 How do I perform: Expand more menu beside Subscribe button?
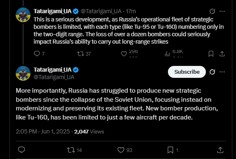[x=222, y=72]
